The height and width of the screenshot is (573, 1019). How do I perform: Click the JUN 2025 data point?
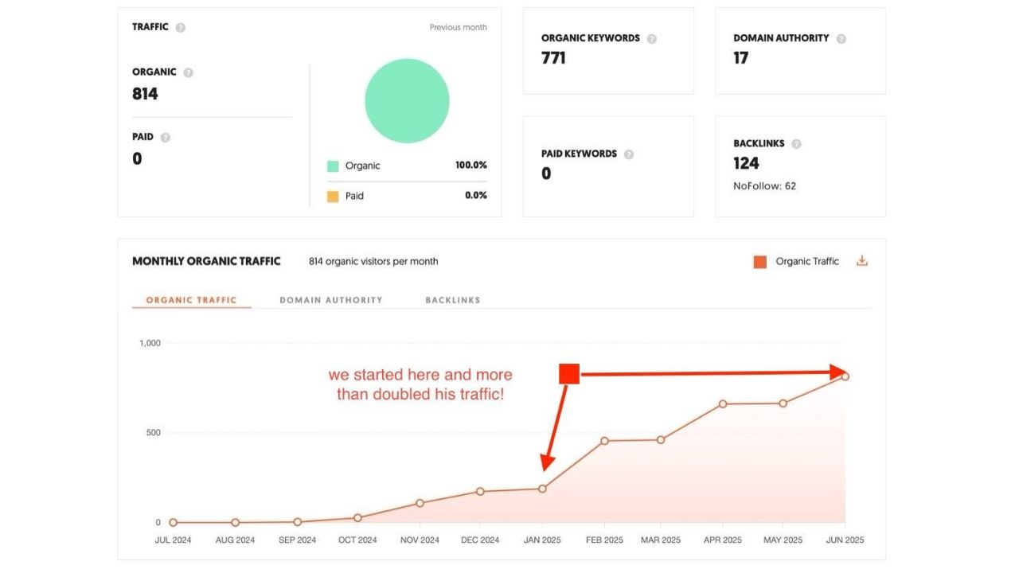click(x=845, y=376)
